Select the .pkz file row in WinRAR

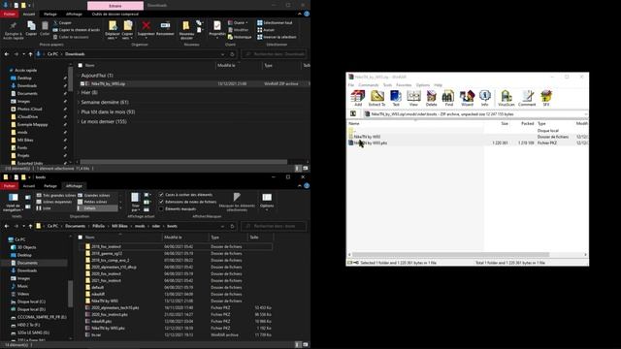click(x=468, y=143)
